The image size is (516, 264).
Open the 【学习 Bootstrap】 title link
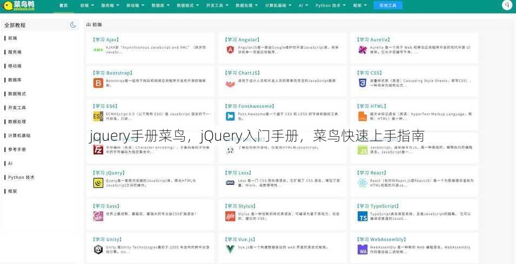click(x=112, y=73)
